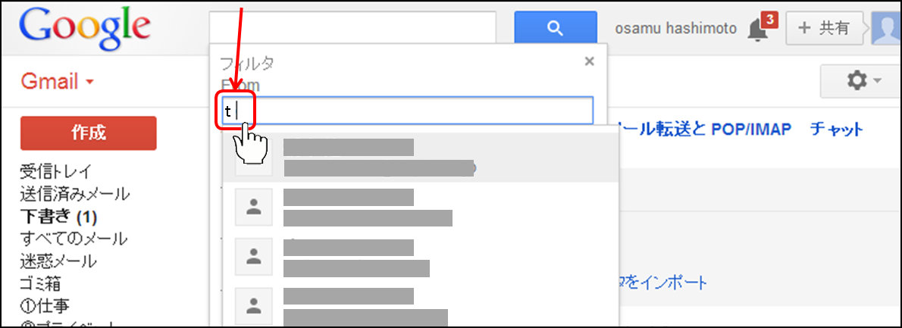The image size is (902, 328).
Task: Click the blue magnifier search button
Action: [x=555, y=29]
